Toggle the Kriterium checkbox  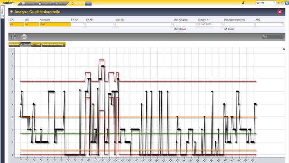[175, 29]
